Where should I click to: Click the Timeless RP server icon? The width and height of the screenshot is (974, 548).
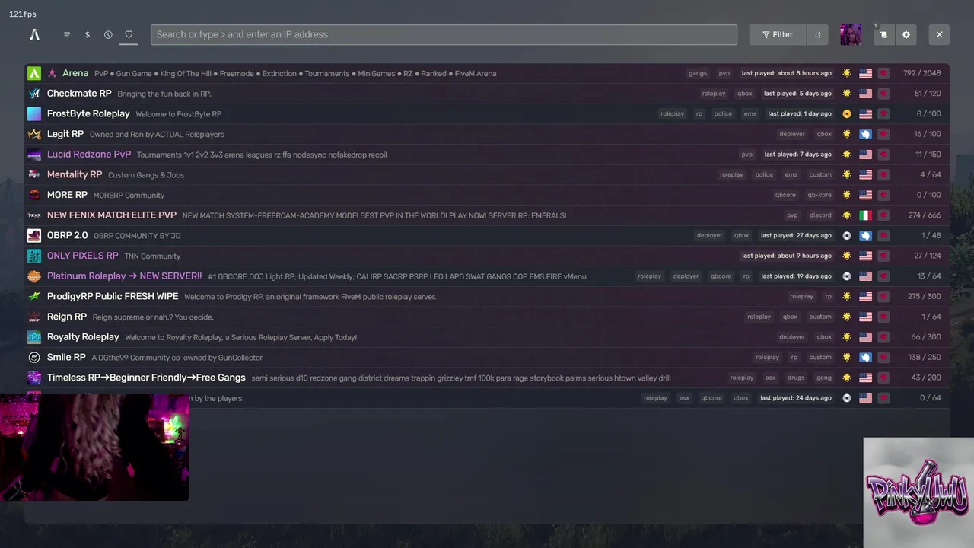pos(34,378)
